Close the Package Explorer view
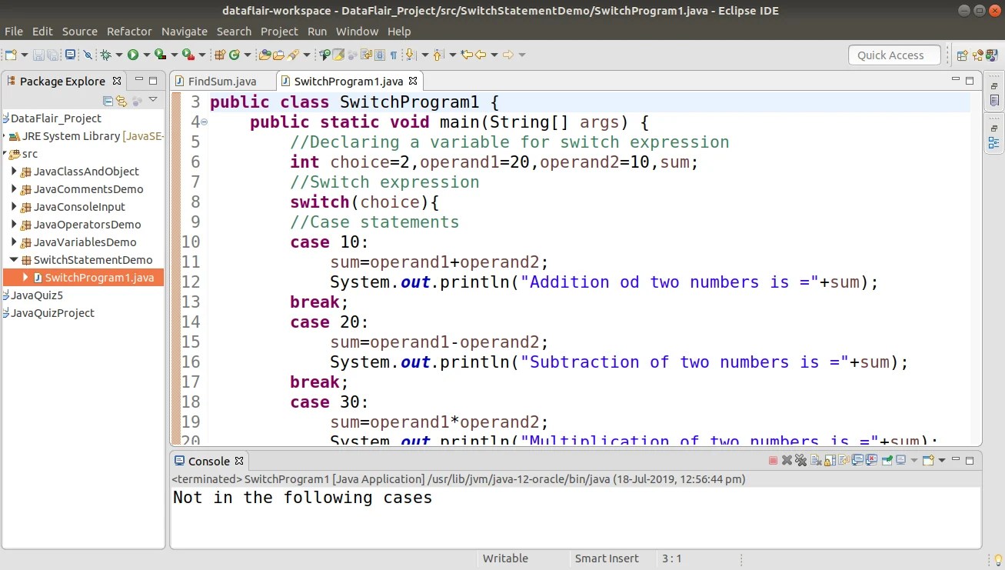1005x570 pixels. (x=117, y=80)
